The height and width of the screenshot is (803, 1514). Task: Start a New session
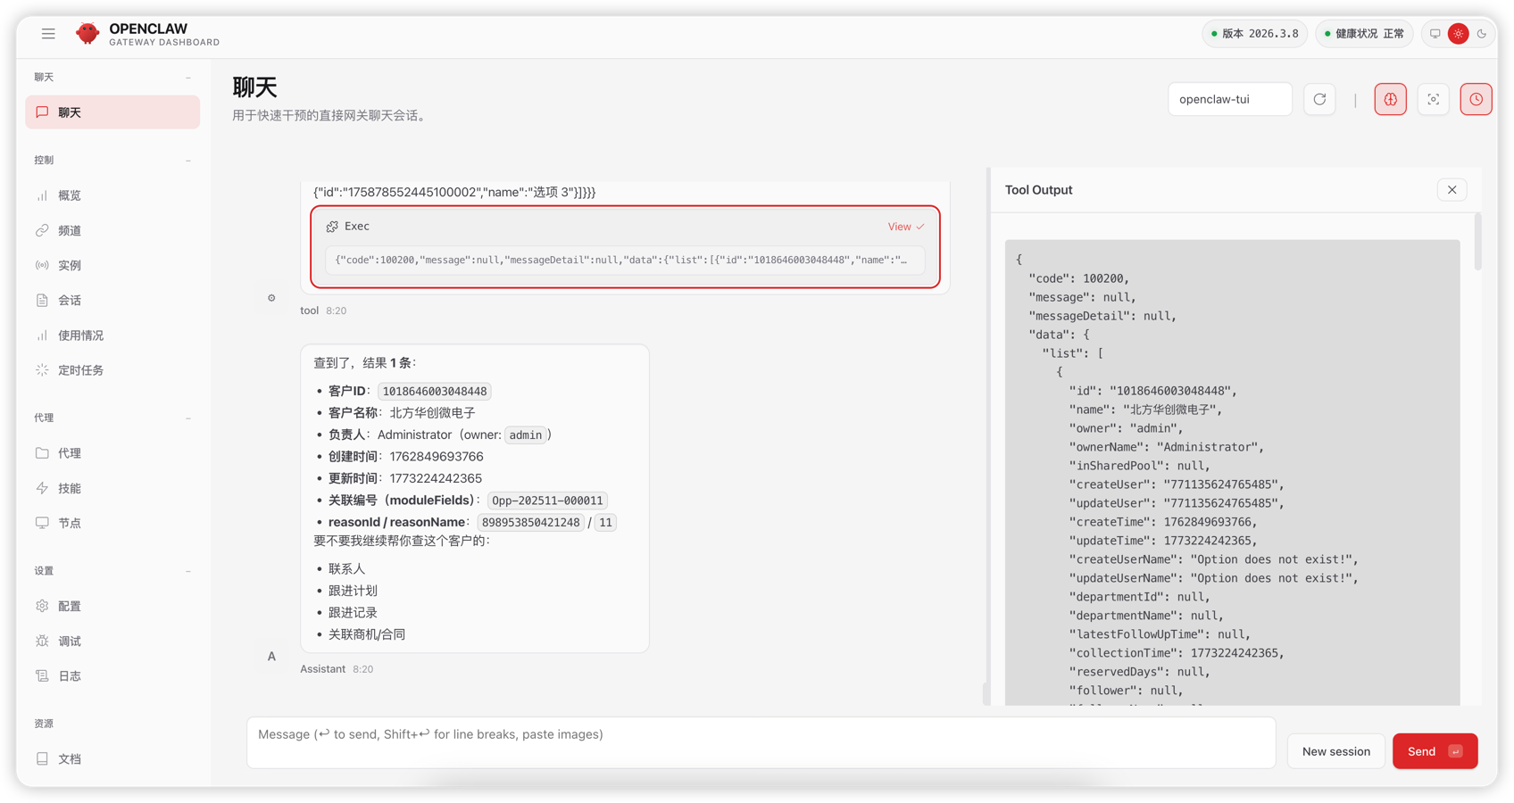coord(1335,751)
